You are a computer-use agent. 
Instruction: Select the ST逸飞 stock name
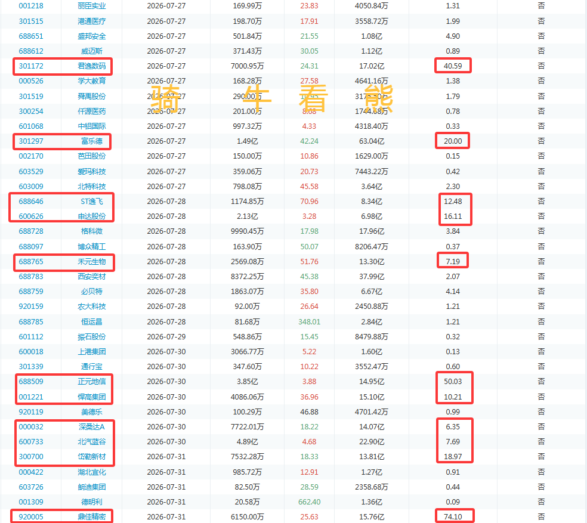click(x=92, y=202)
